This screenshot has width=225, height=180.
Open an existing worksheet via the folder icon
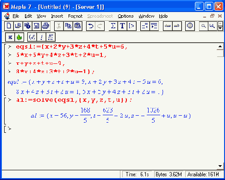(18, 26)
